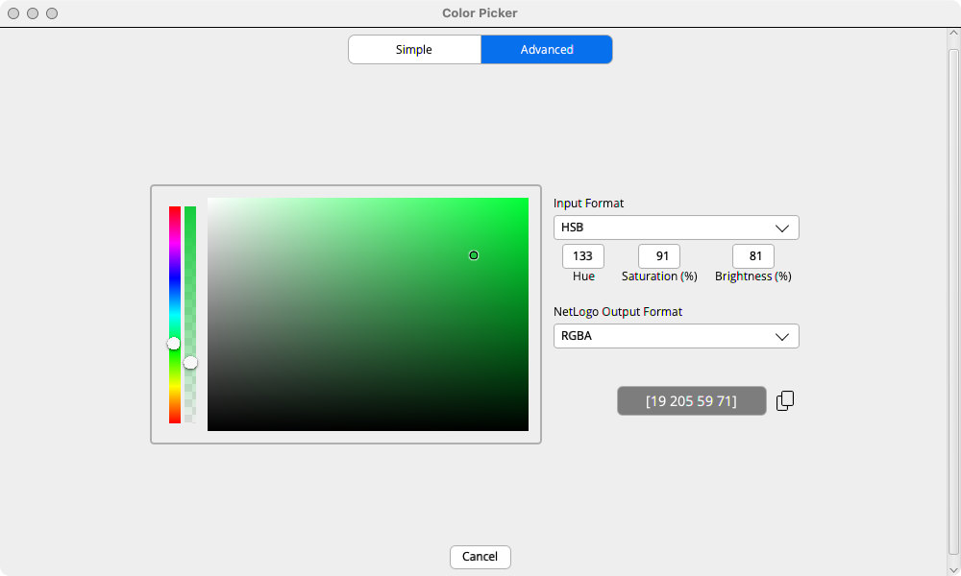Screen dimensions: 961x576
Task: Grab the hue slider's white handle
Action: (x=174, y=344)
